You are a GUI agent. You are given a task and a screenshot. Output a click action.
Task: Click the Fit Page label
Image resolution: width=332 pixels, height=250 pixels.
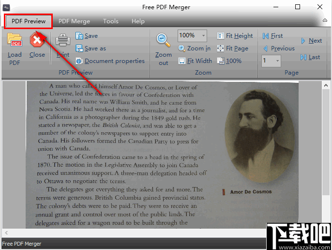[237, 48]
